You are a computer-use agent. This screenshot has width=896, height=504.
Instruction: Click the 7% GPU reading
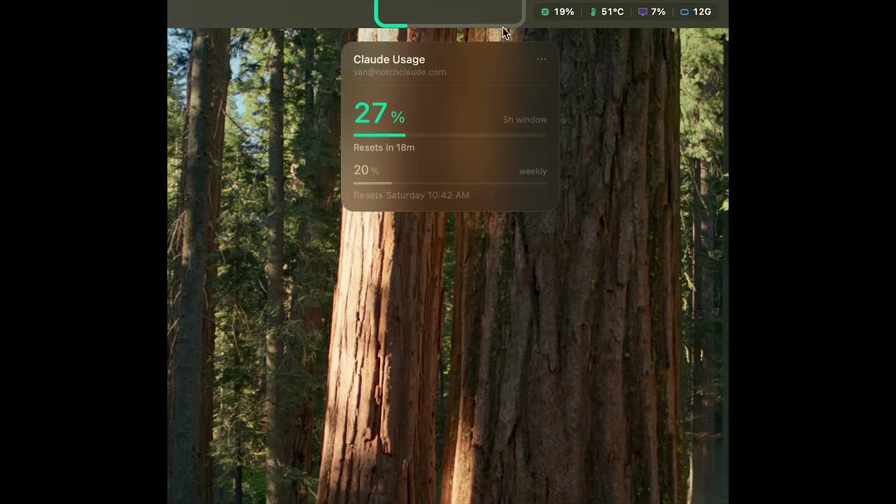click(x=658, y=12)
